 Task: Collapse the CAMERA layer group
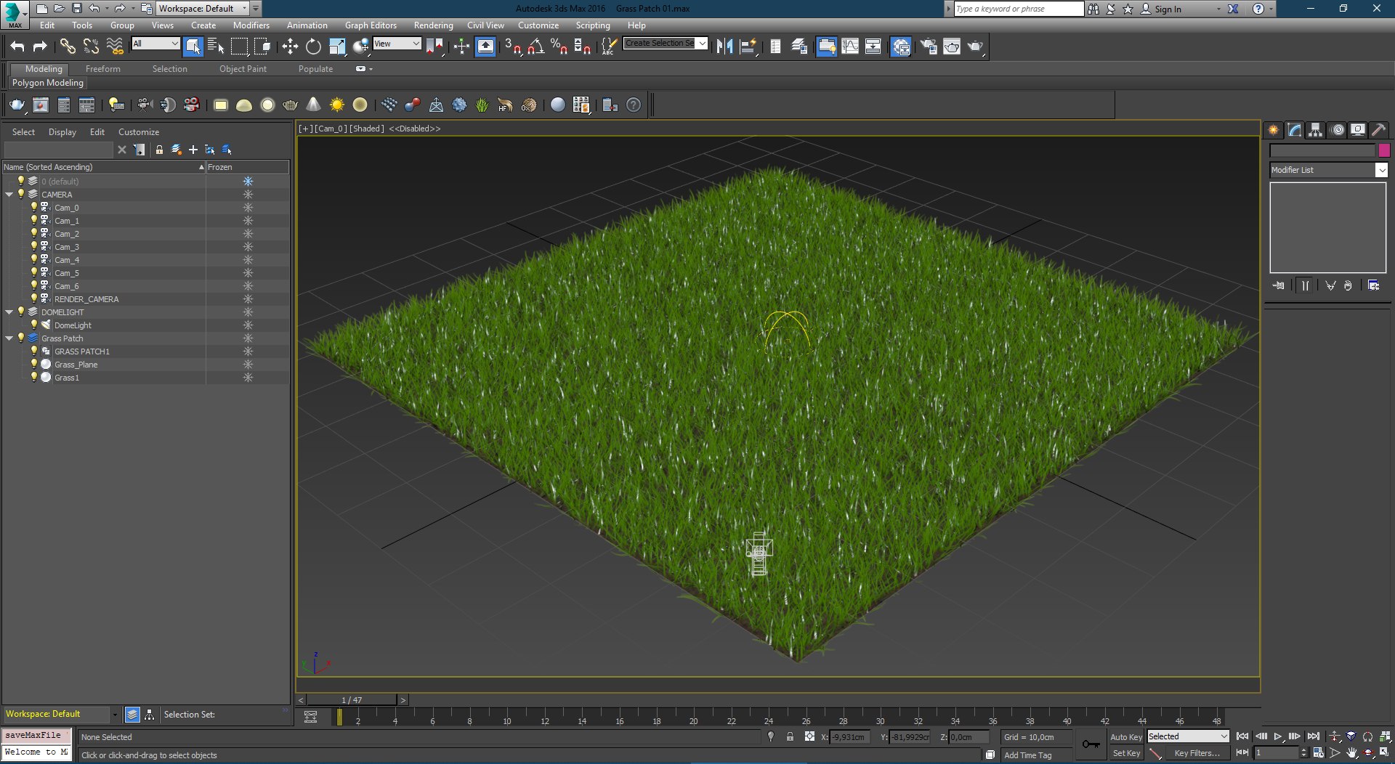[x=9, y=195]
